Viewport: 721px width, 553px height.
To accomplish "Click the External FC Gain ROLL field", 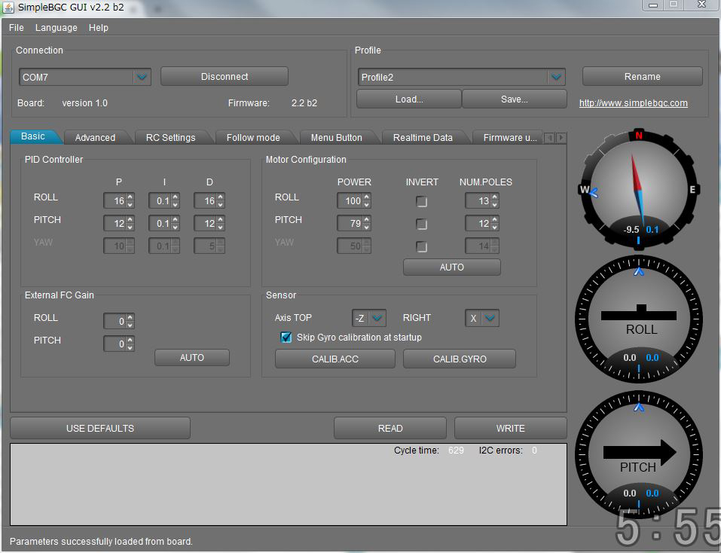I will (x=115, y=321).
